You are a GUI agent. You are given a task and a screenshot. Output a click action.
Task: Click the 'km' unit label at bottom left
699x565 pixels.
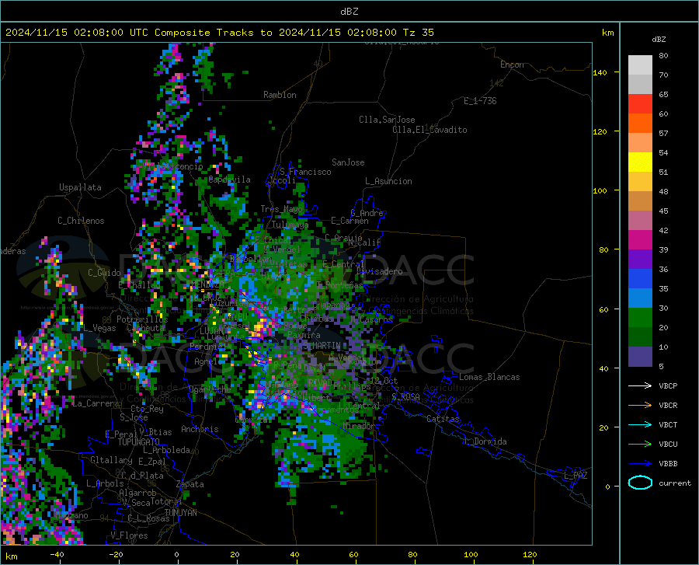tap(11, 556)
